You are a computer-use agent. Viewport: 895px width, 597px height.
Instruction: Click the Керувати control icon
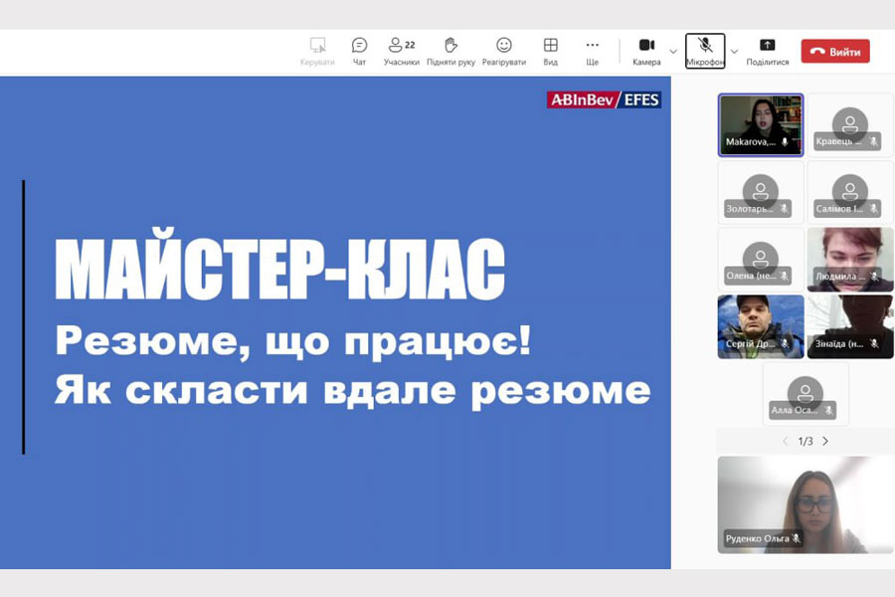[x=317, y=51]
